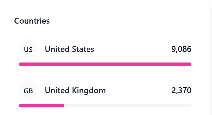Image resolution: width=212 pixels, height=115 pixels.
Task: Select the circular badge beside United Kingdom
Action: click(x=28, y=90)
